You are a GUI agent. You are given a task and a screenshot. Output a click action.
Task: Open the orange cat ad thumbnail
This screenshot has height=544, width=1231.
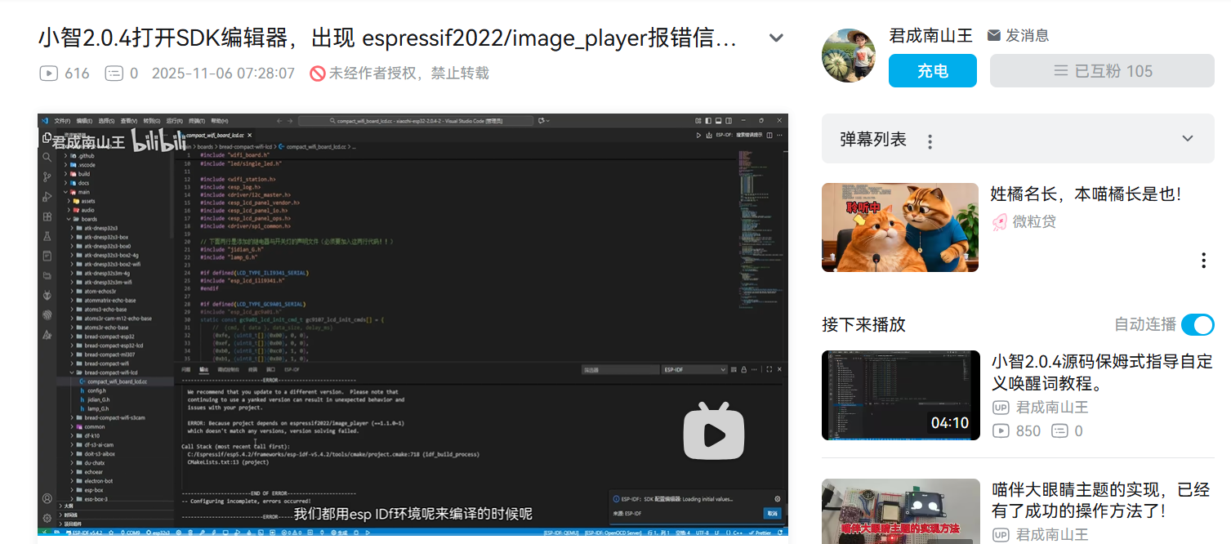pos(899,228)
